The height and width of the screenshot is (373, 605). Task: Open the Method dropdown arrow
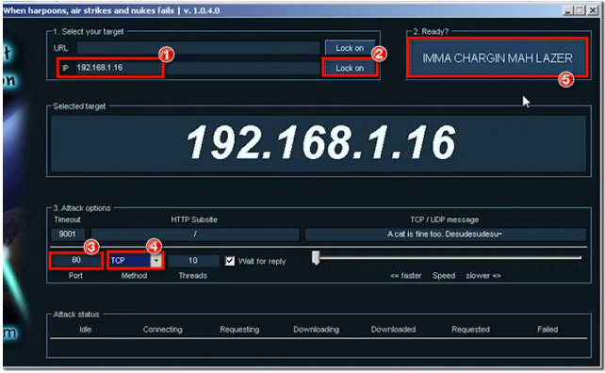pos(155,261)
